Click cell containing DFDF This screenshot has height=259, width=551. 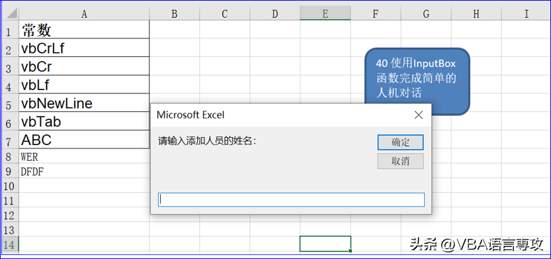tap(84, 171)
